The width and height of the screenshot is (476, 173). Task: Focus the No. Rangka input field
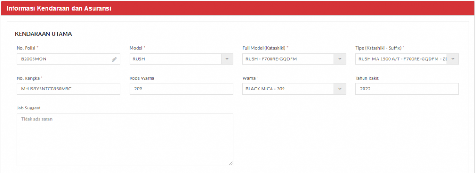[x=69, y=89]
